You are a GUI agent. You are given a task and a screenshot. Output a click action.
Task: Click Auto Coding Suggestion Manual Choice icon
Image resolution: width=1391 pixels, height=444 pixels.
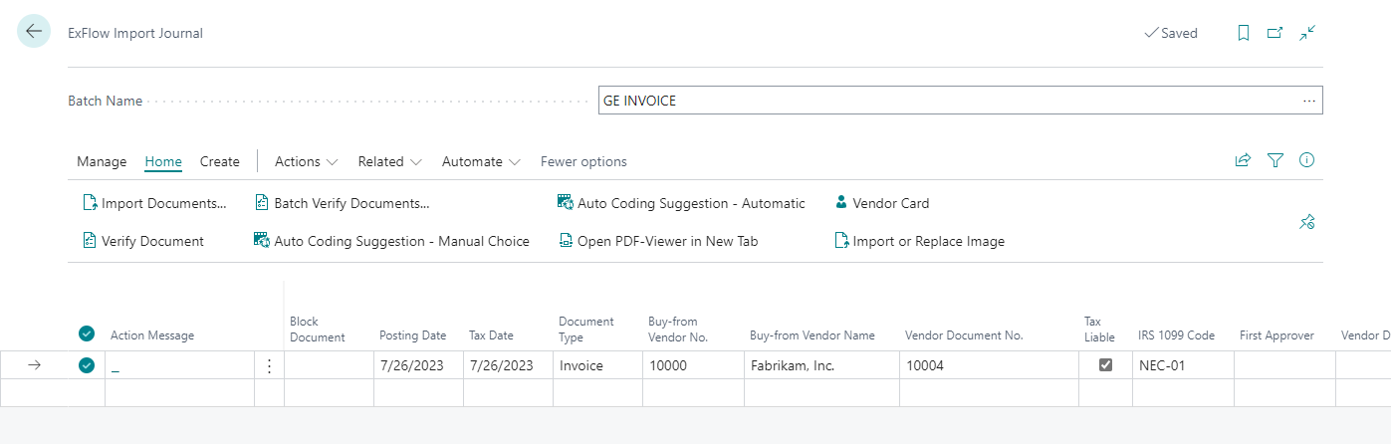coord(263,241)
